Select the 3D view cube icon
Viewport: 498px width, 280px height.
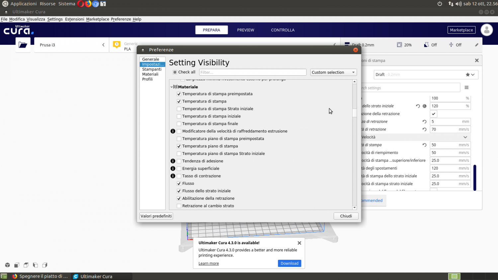7,265
